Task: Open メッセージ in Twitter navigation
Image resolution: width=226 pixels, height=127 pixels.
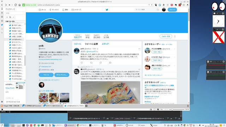Action: 76,10
